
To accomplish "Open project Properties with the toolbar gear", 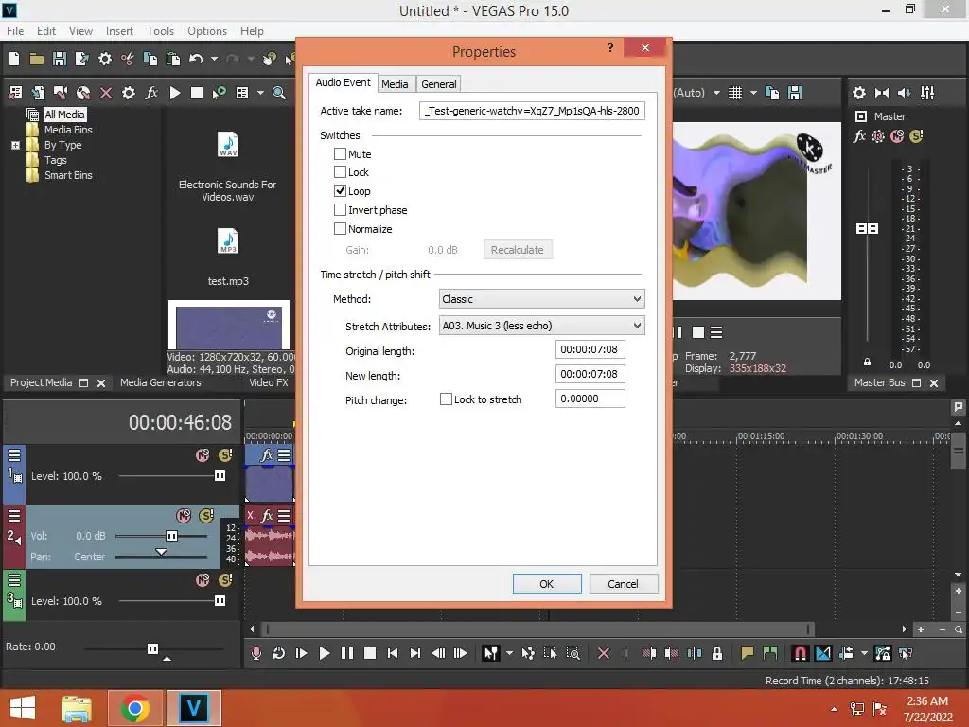I will (105, 59).
